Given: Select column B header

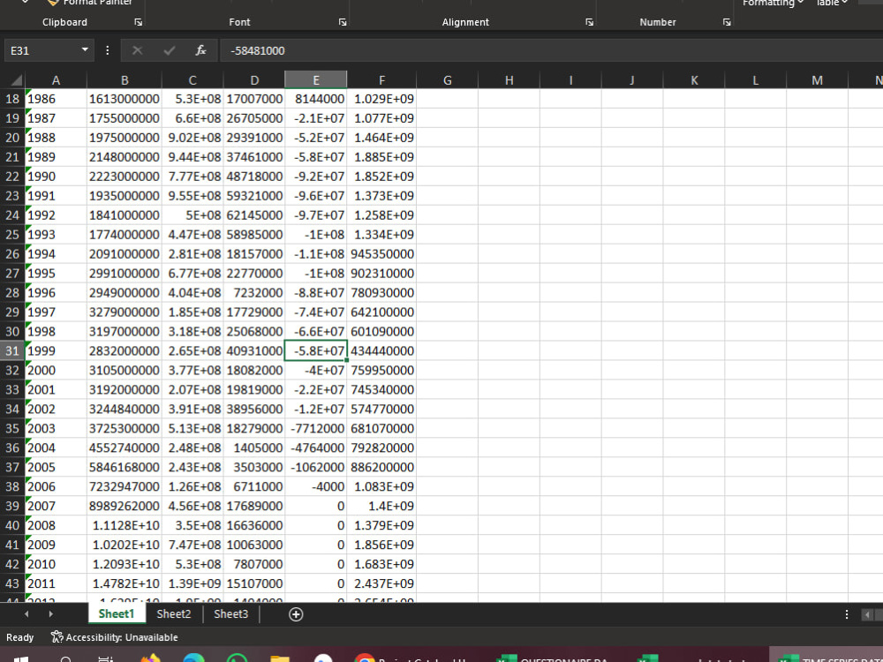Looking at the screenshot, I should [x=125, y=80].
